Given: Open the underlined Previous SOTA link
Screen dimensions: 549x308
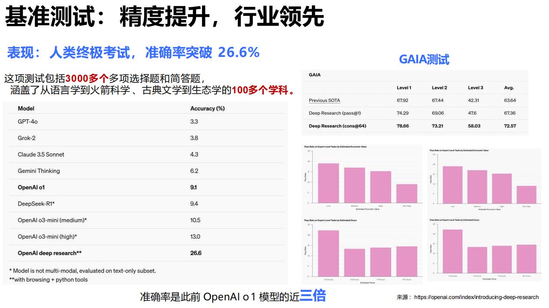Looking at the screenshot, I should pos(325,101).
